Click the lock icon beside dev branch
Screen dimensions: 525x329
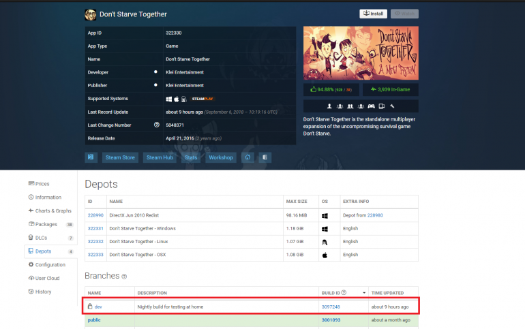tap(90, 307)
